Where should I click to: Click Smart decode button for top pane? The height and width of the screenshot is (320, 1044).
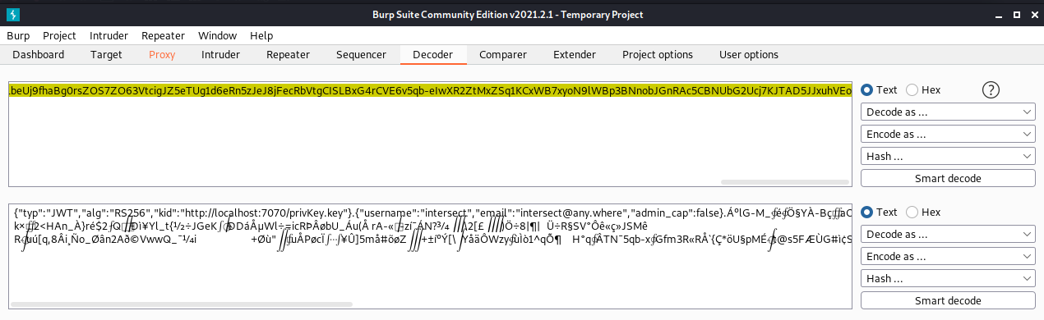click(948, 178)
